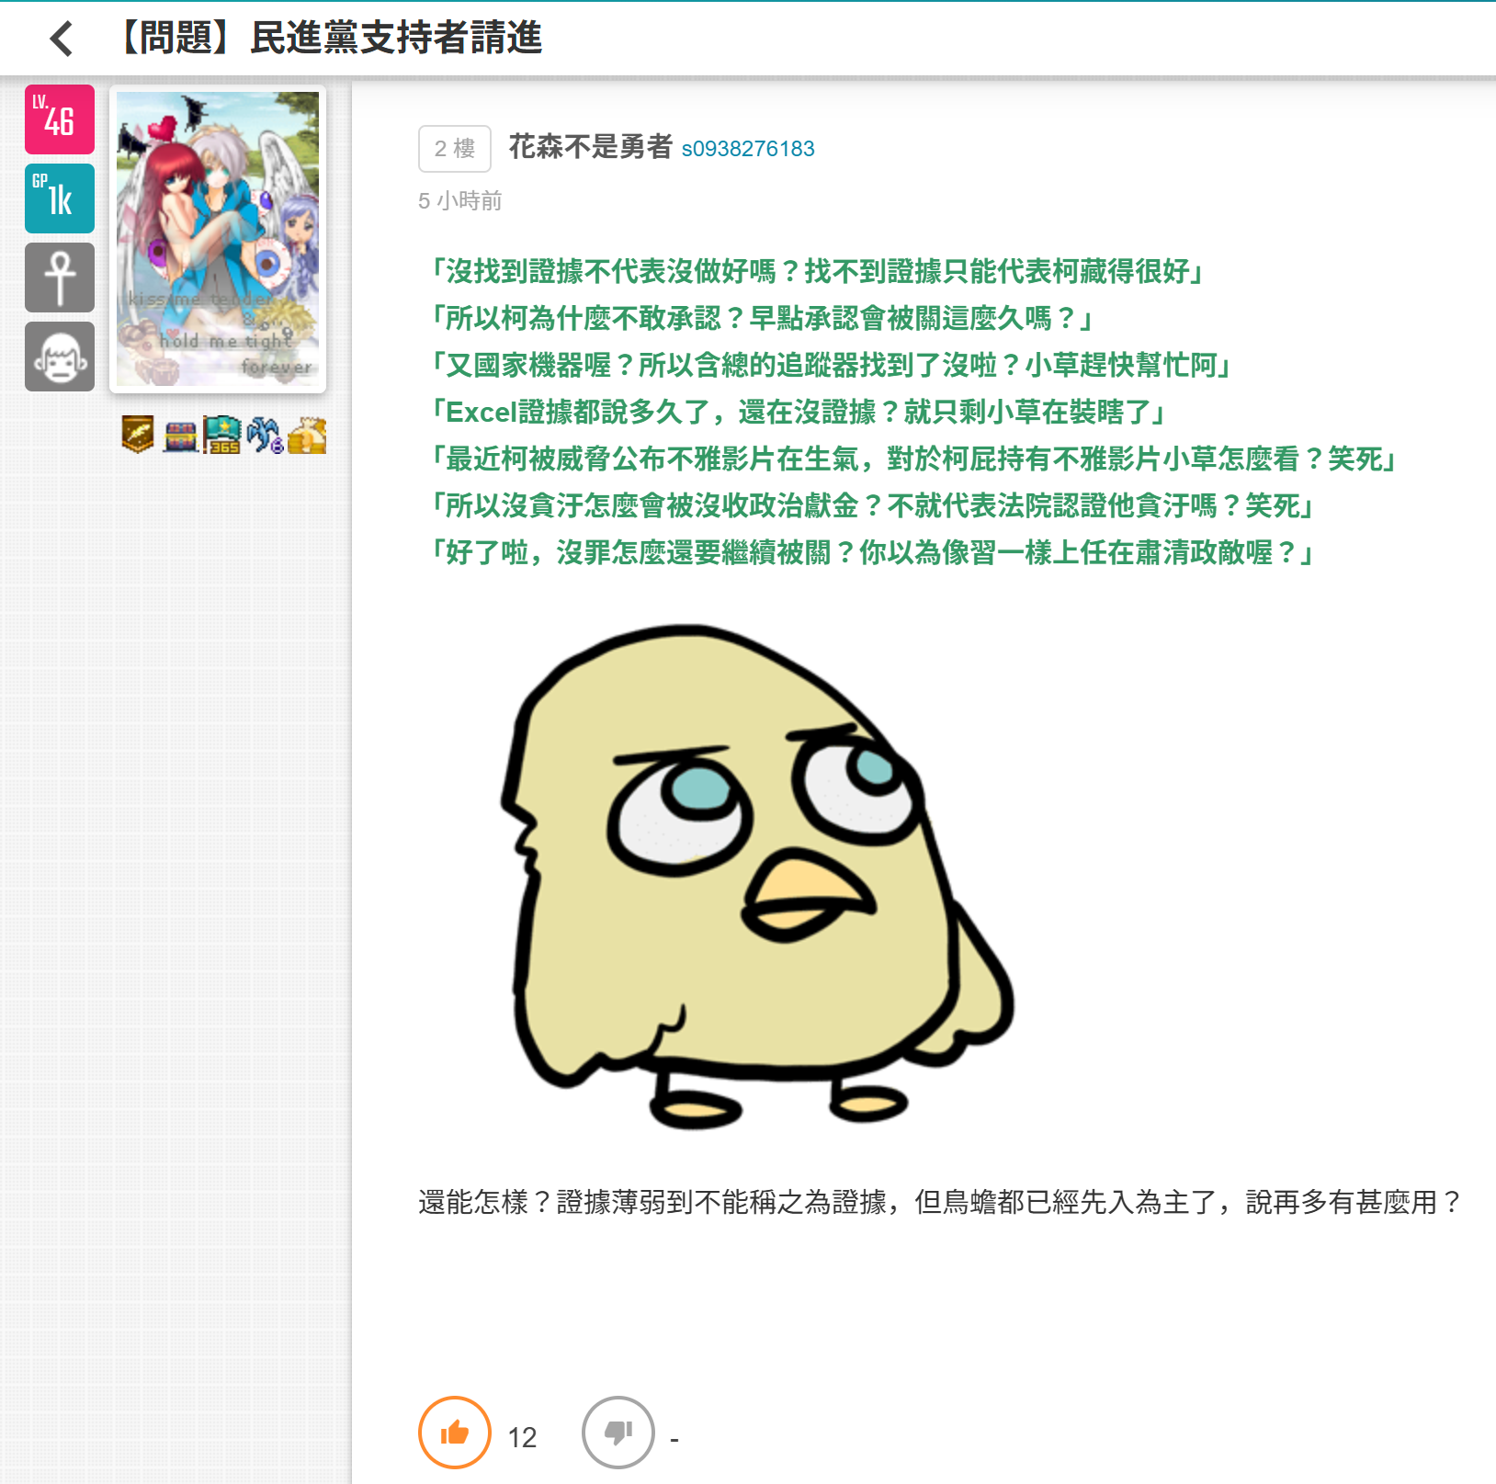The height and width of the screenshot is (1484, 1496).
Task: Click the 2 樓 floor label
Action: click(455, 149)
